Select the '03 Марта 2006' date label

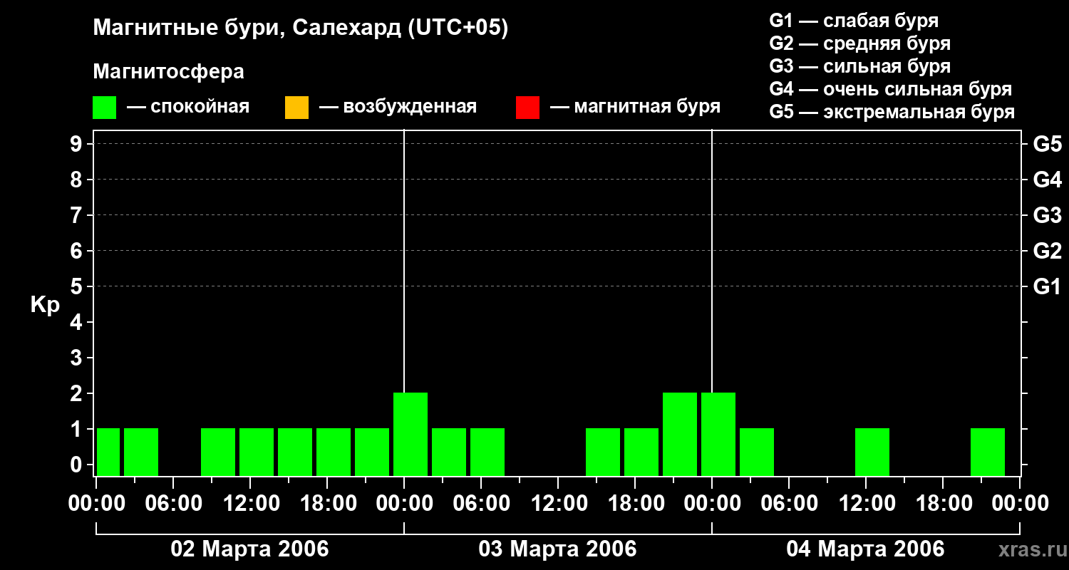click(x=558, y=549)
